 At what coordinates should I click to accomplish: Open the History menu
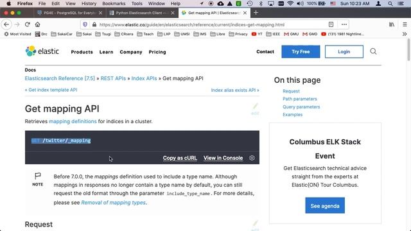point(89,3)
